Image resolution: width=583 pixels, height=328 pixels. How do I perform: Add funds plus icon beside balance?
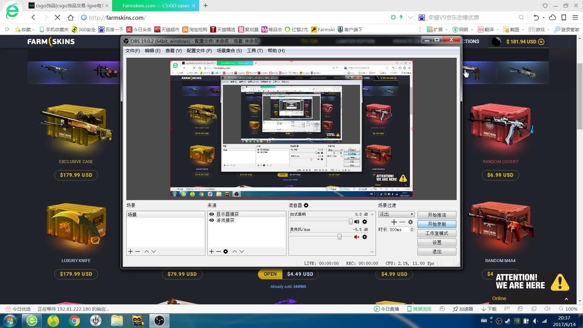[541, 42]
